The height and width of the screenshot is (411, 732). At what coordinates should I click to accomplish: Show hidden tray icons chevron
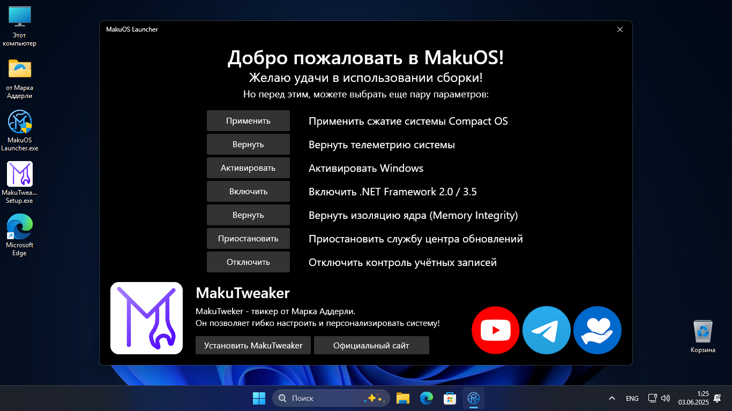coord(611,398)
